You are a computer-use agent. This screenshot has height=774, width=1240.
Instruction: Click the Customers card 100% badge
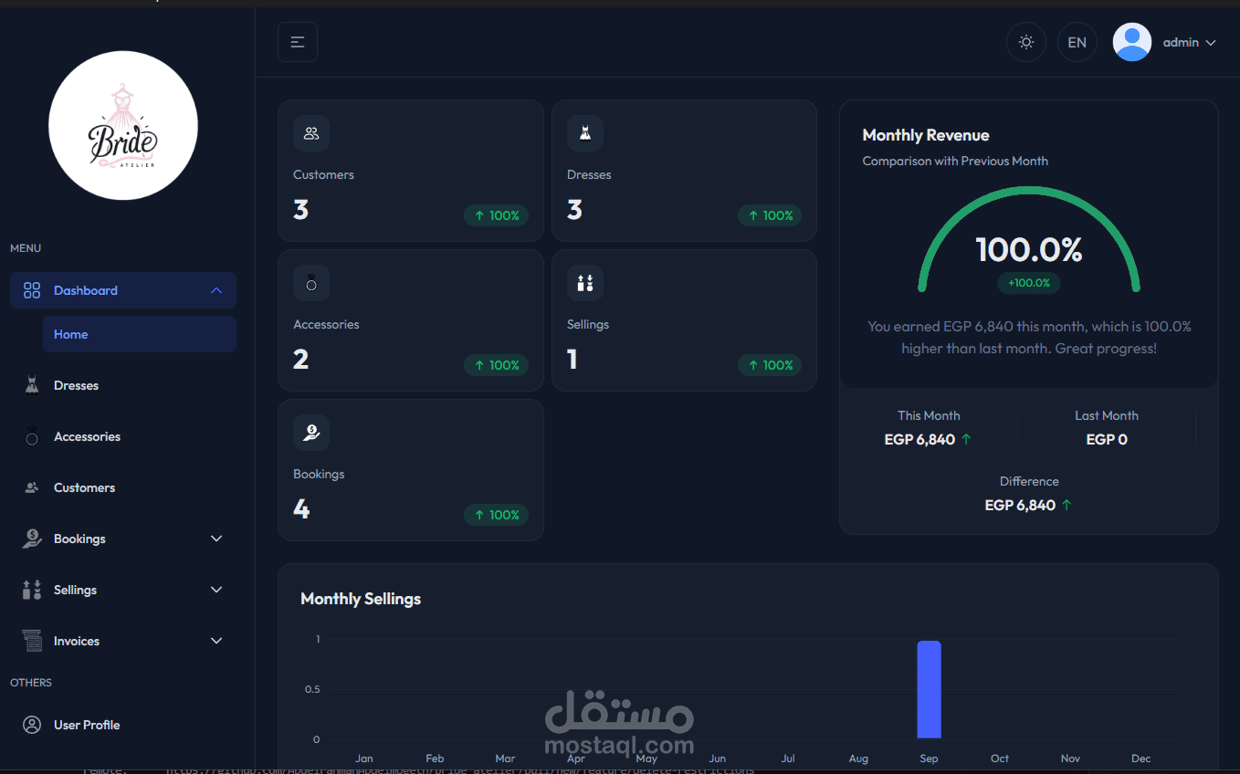pos(496,215)
